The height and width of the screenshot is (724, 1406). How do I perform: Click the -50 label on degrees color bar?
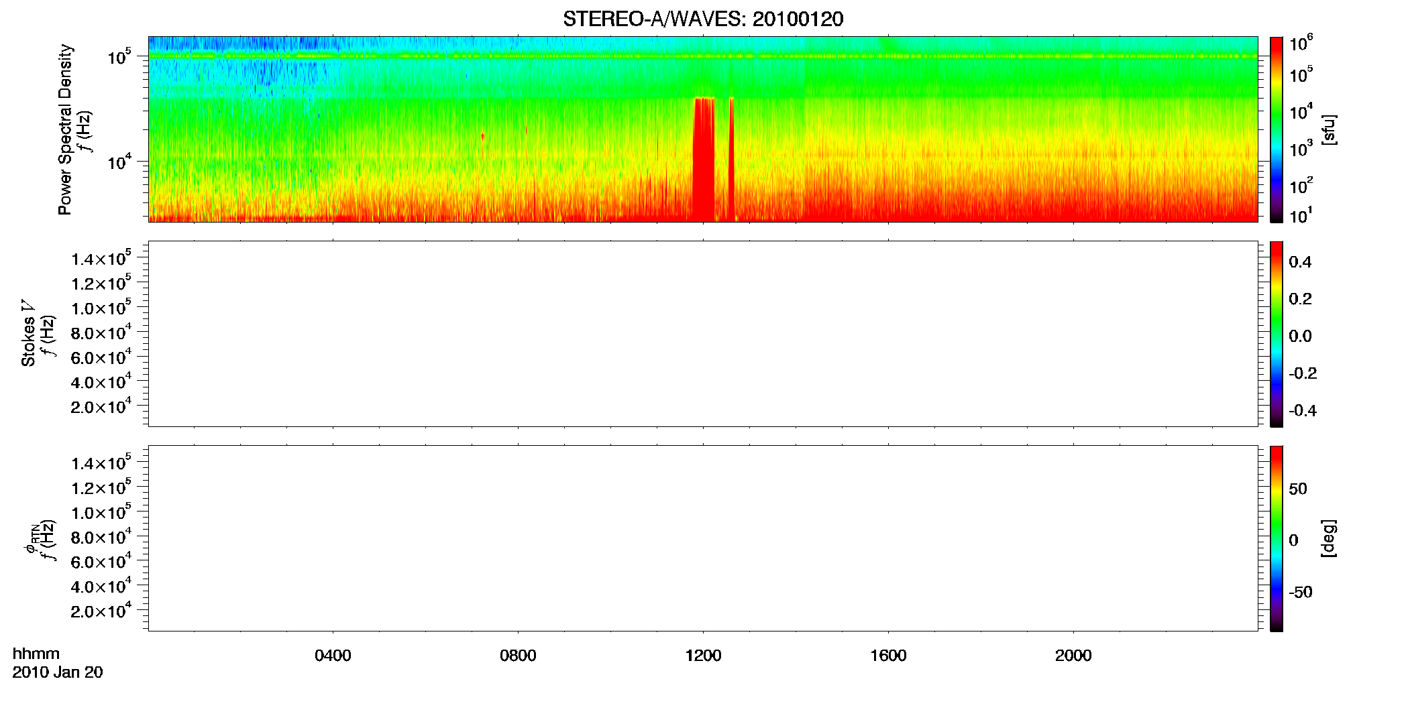(1301, 592)
